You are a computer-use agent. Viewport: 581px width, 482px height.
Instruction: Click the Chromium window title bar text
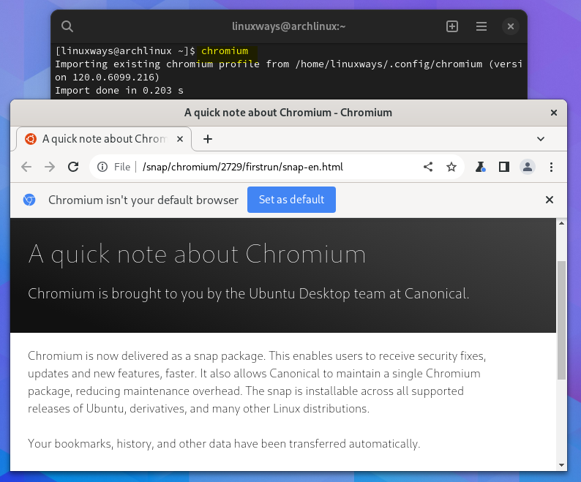[288, 113]
